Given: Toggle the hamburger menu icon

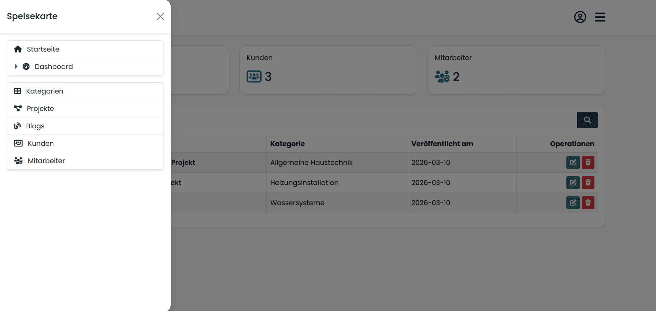Looking at the screenshot, I should pos(600,17).
